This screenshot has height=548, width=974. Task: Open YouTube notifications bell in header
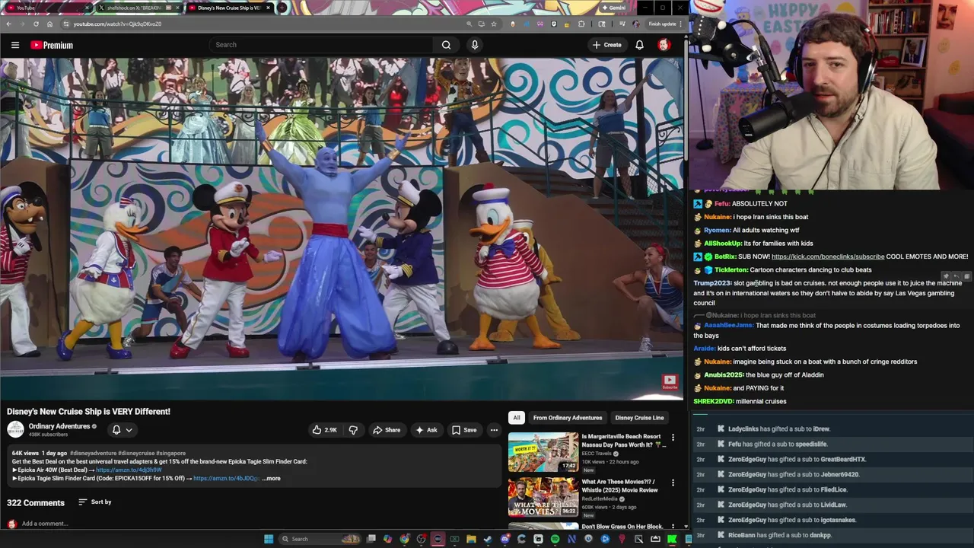click(x=639, y=45)
